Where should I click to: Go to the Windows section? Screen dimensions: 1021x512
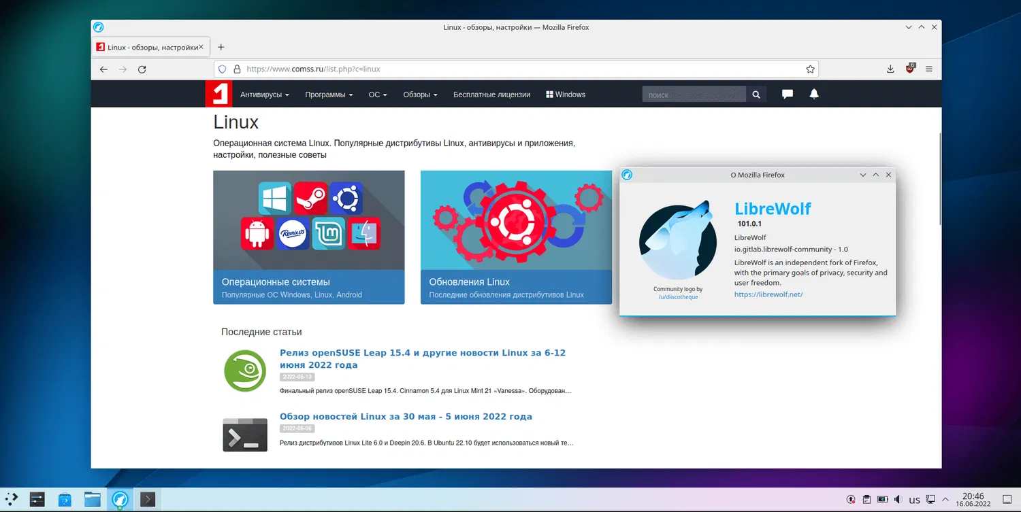coord(566,95)
